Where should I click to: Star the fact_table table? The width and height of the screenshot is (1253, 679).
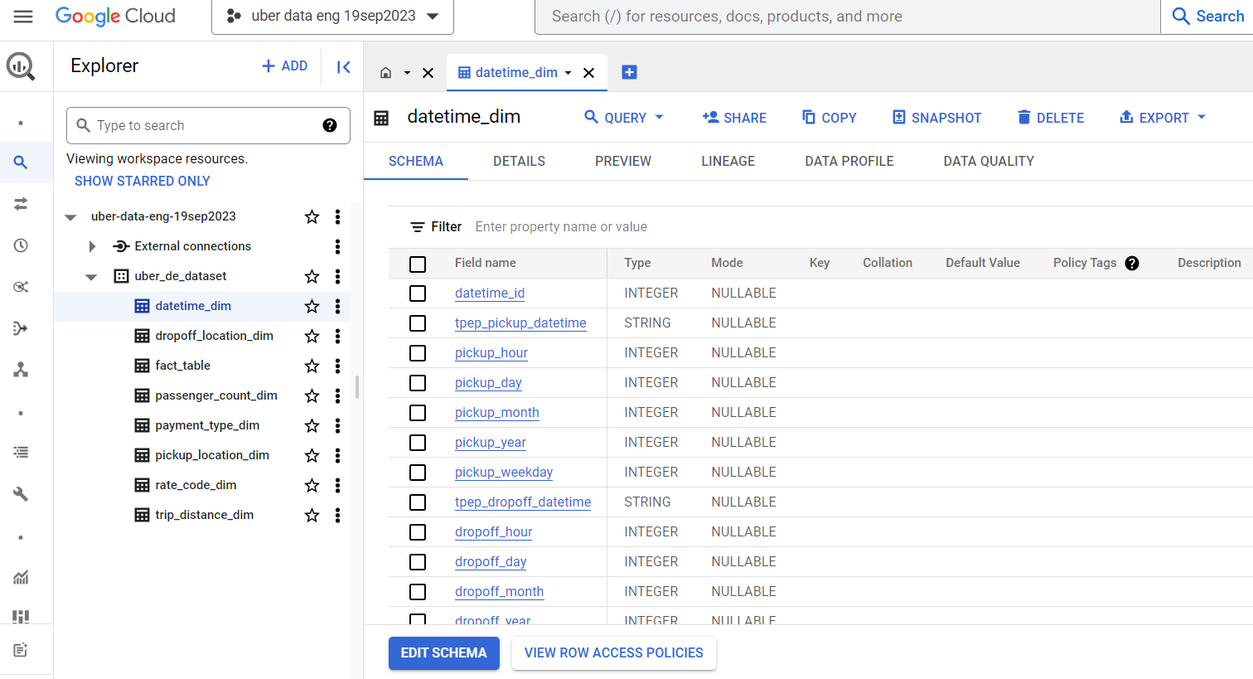[312, 366]
